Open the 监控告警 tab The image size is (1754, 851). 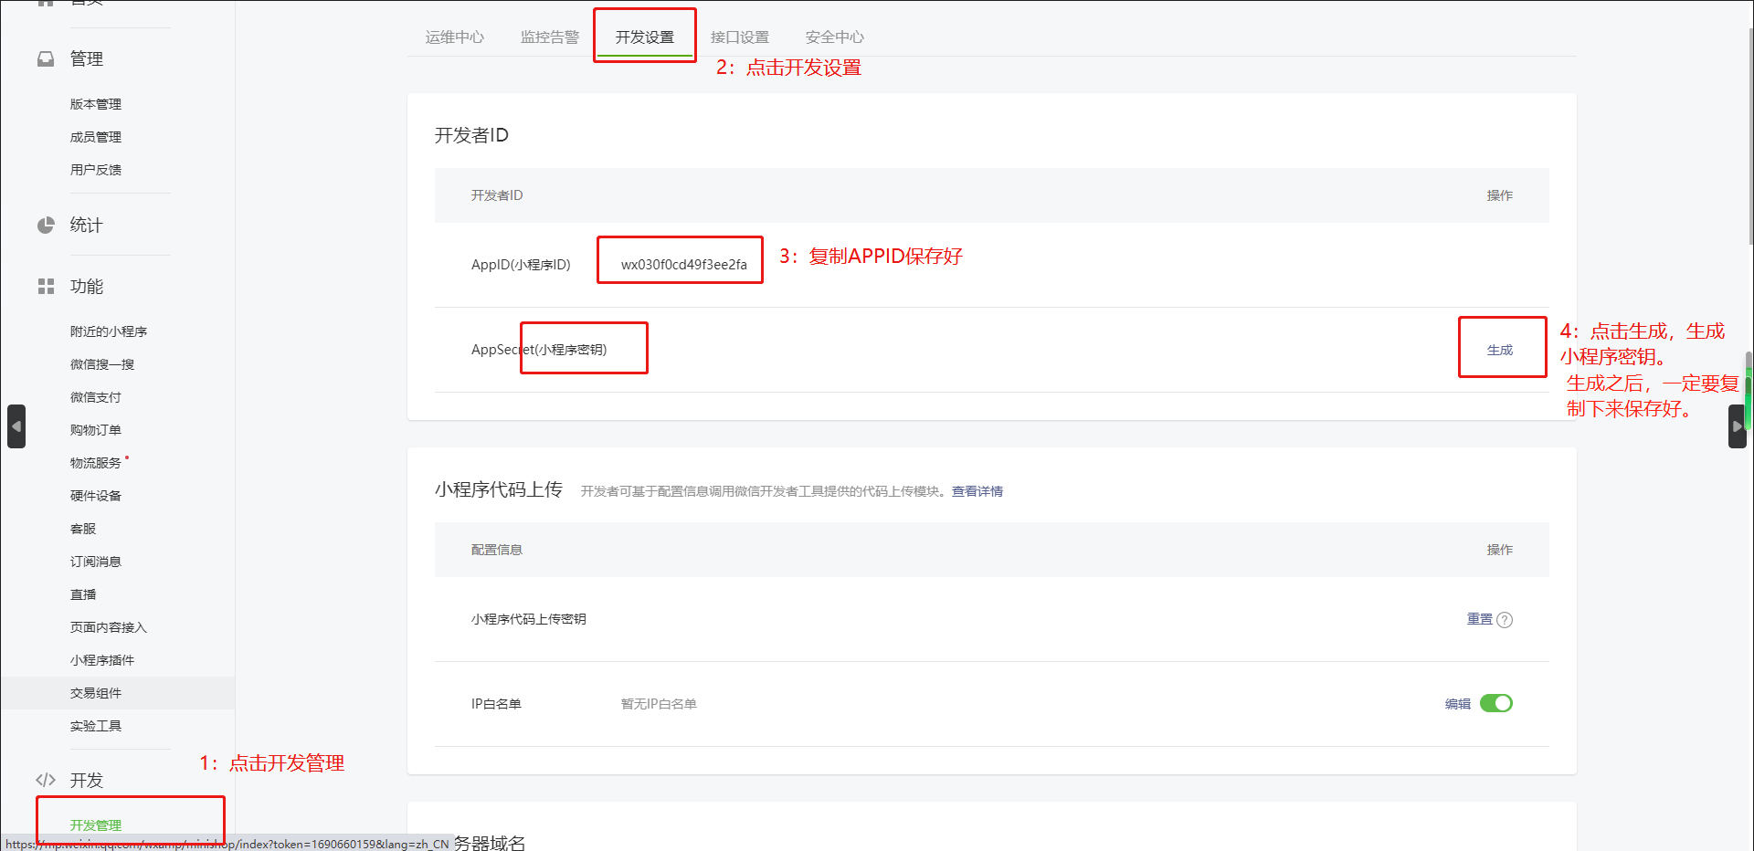[549, 37]
